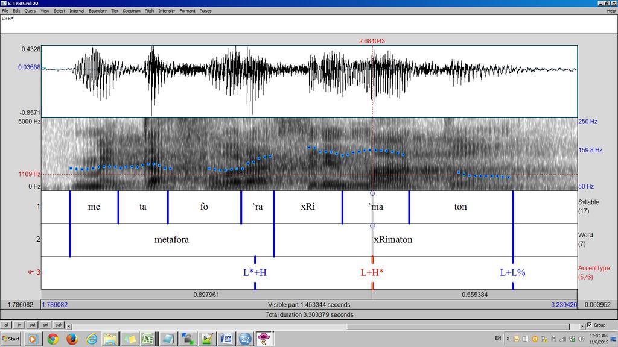Click the Start button
The width and height of the screenshot is (618, 347).
click(x=11, y=339)
